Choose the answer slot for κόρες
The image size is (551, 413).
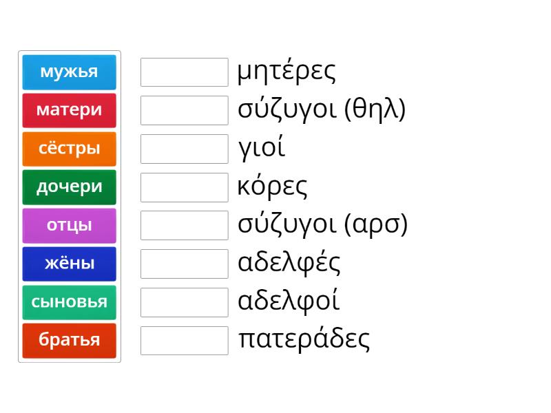(x=184, y=187)
